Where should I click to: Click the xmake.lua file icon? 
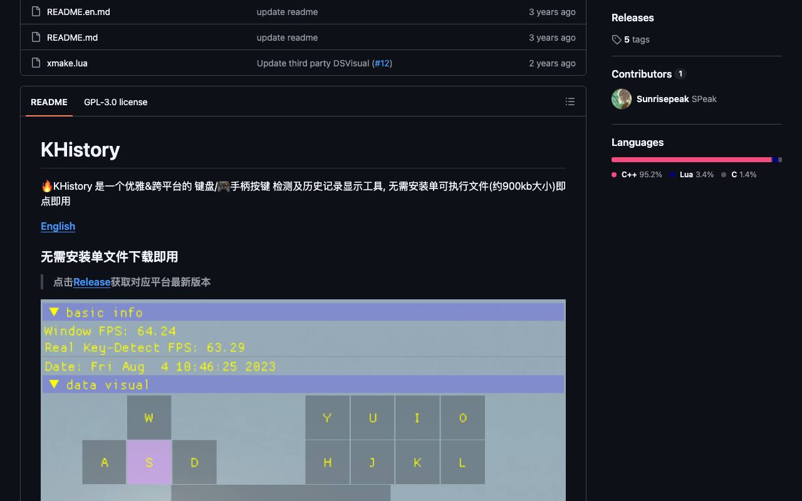click(x=36, y=63)
